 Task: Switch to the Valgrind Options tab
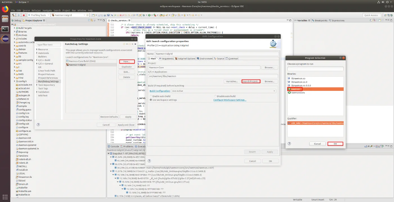(x=185, y=58)
